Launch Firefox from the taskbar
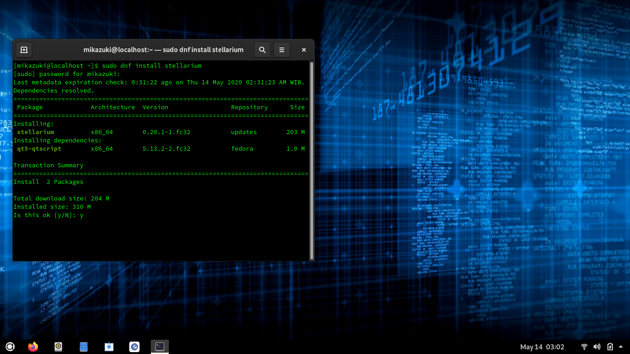630x354 pixels. click(x=33, y=347)
